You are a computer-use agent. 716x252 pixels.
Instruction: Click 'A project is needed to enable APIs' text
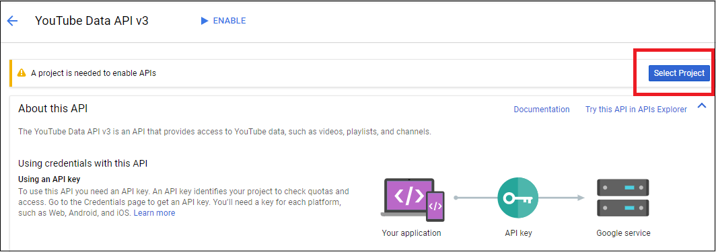click(x=94, y=73)
